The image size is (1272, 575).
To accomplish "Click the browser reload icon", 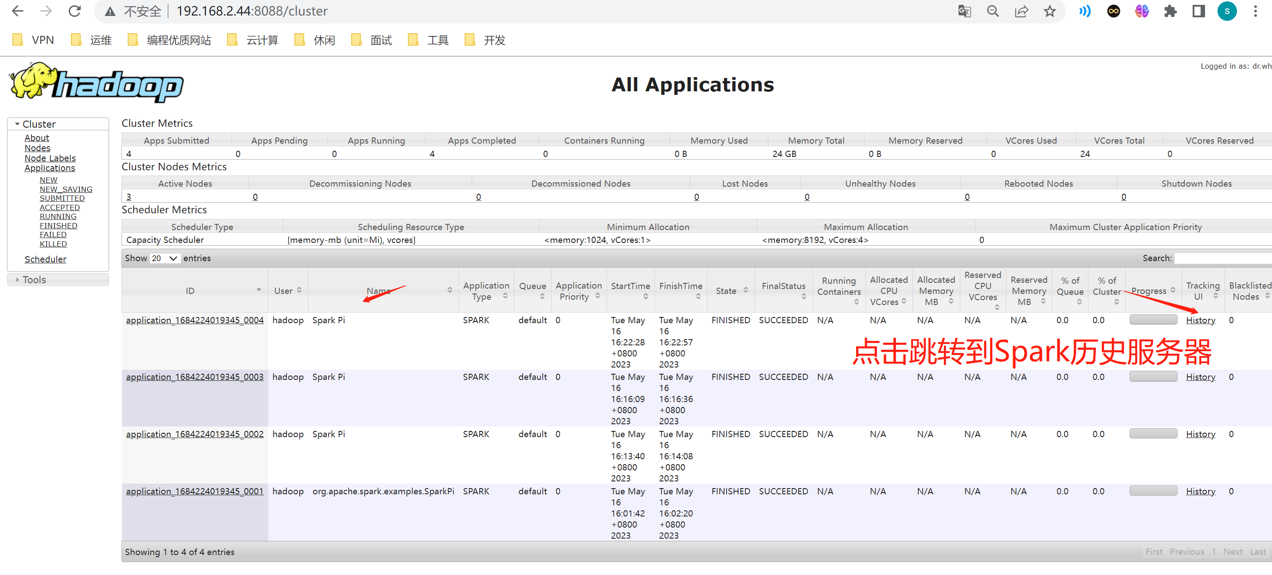I will [x=74, y=11].
